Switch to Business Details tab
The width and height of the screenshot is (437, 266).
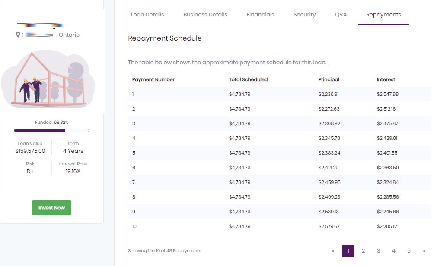coord(205,15)
